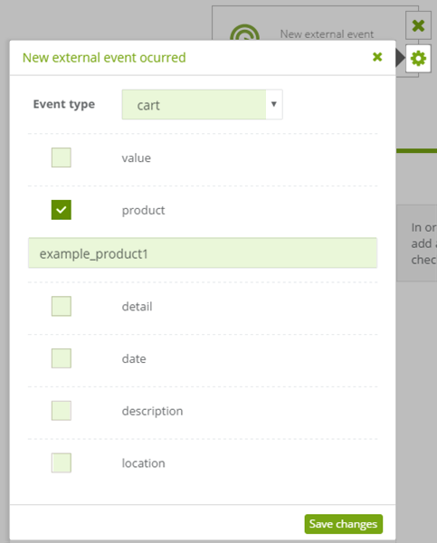This screenshot has height=543, width=437.
Task: Click the dialog title text
Action: (104, 58)
